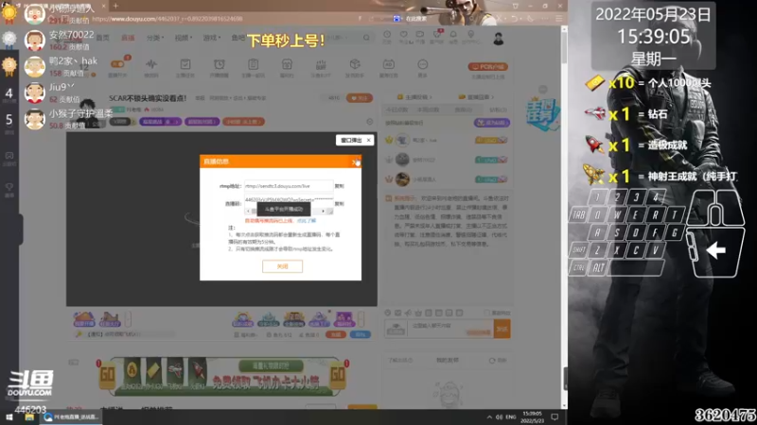Screen dimensions: 757x425
Task: Open the notification center icon on the taskbar
Action: (x=555, y=417)
